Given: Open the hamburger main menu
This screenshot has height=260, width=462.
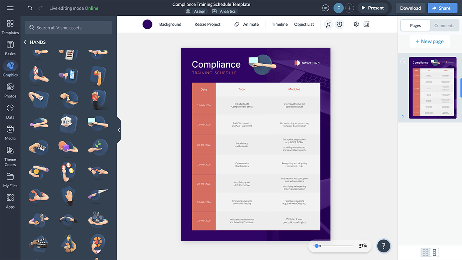Looking at the screenshot, I should 10,8.
